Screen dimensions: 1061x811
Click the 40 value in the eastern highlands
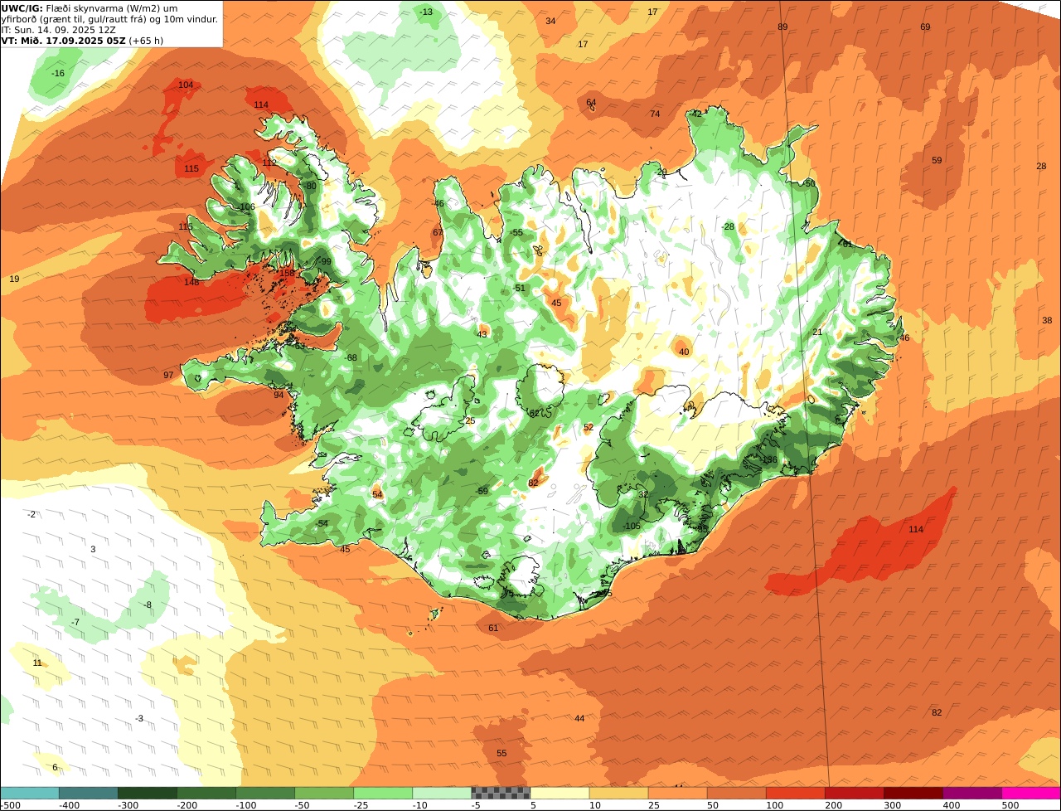684,352
